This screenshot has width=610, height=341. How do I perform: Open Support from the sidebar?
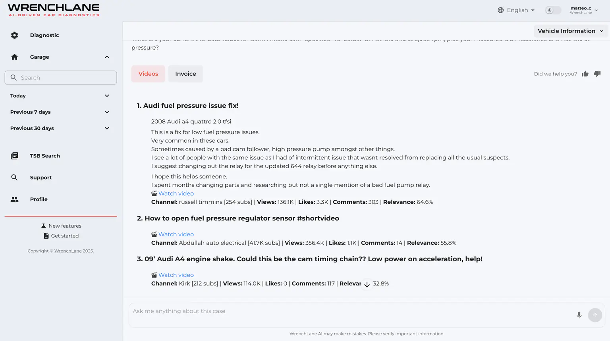coord(41,178)
